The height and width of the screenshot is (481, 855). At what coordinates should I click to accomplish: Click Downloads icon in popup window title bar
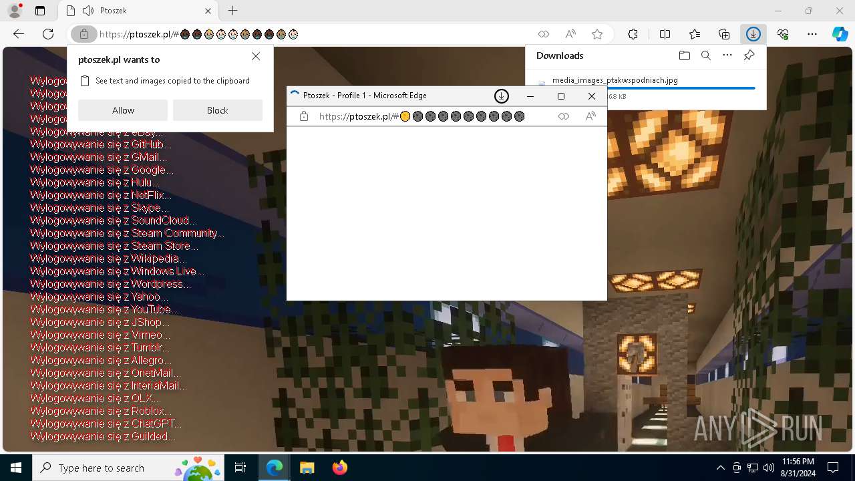[501, 96]
